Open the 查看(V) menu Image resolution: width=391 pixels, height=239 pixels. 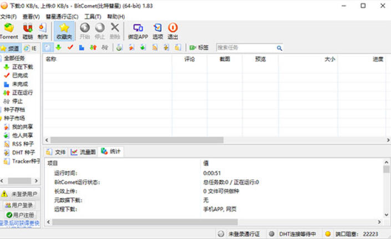[31, 17]
